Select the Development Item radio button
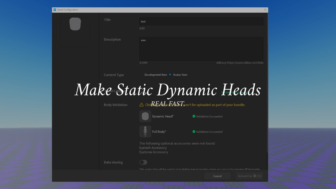Screen dimensions: 336x189 (x=141, y=75)
